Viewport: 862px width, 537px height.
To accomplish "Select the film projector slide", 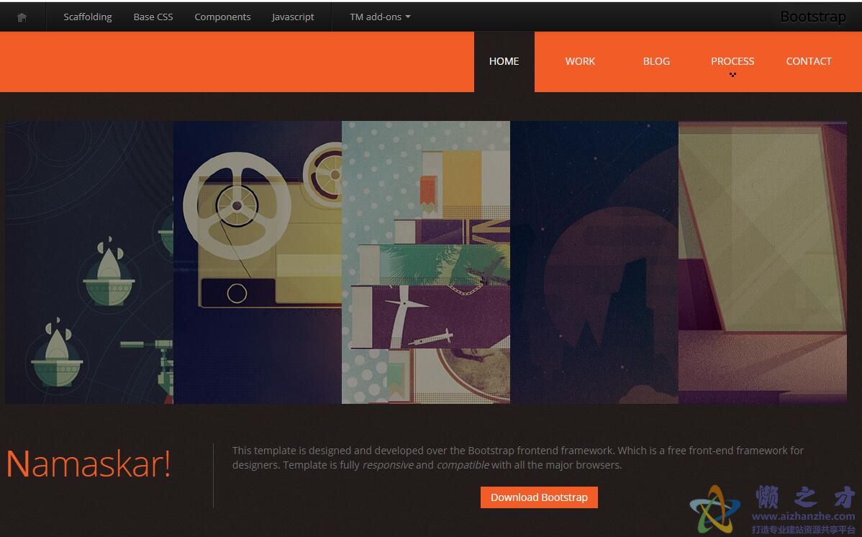I will coord(258,263).
